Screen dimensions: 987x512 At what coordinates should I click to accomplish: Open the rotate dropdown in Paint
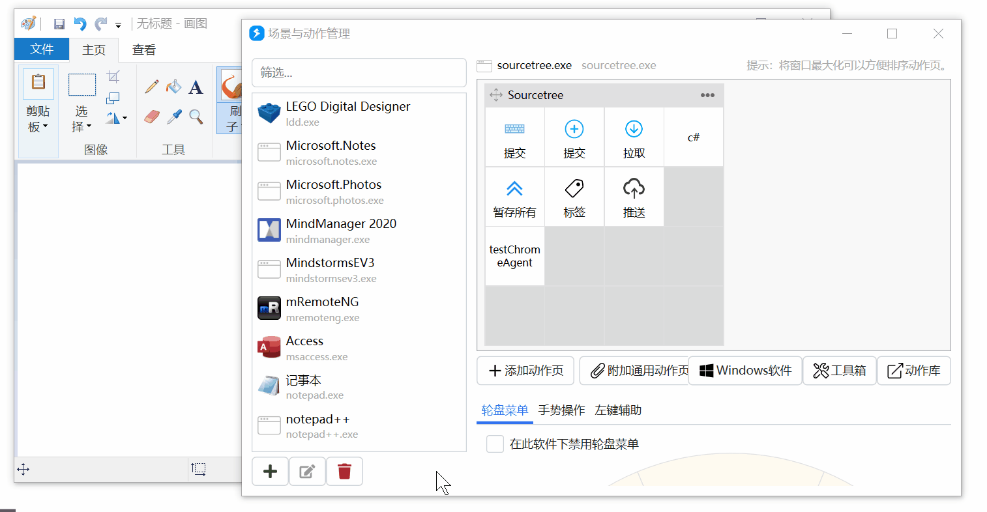[x=117, y=118]
